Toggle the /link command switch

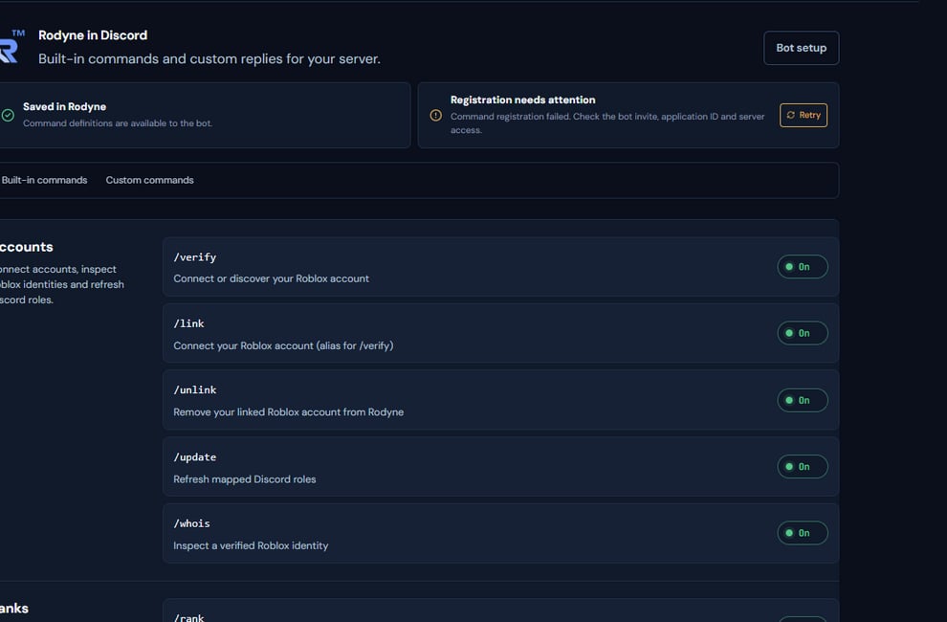(x=802, y=333)
